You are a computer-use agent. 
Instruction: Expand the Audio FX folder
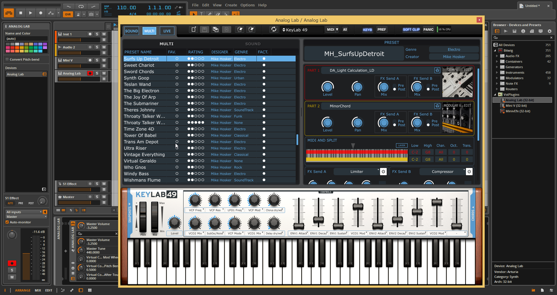click(497, 56)
